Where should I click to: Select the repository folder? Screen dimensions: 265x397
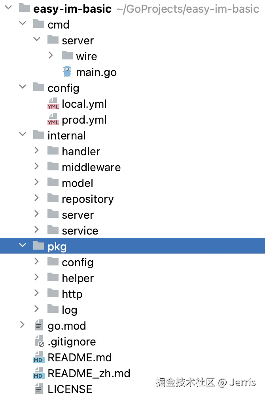click(x=87, y=199)
